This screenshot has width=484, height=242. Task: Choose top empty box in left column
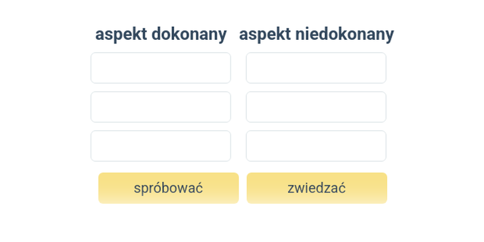[x=160, y=68]
